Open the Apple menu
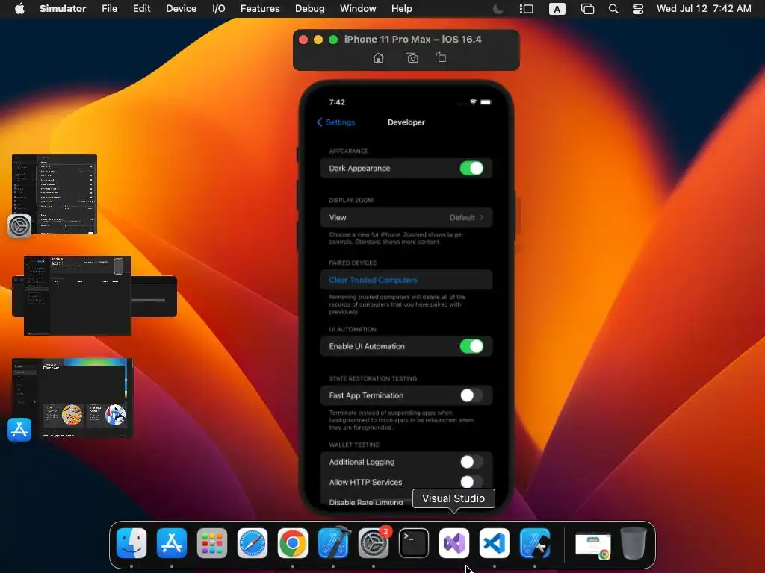The width and height of the screenshot is (765, 573). click(19, 9)
